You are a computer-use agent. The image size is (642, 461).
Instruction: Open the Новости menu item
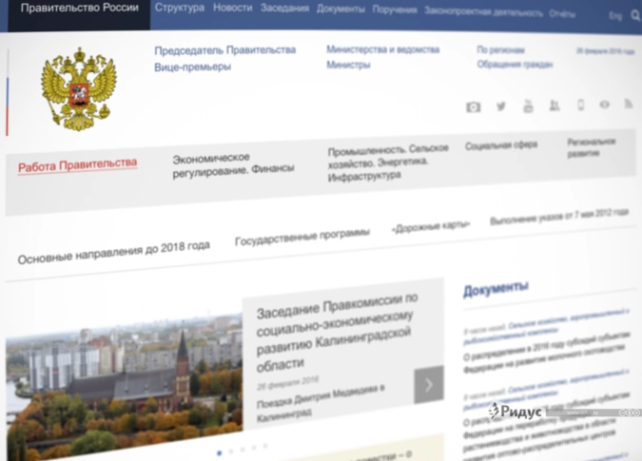tap(233, 9)
